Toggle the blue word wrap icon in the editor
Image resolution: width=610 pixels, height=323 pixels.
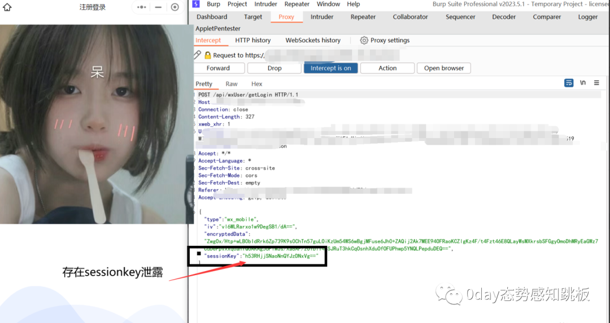pyautogui.click(x=569, y=83)
